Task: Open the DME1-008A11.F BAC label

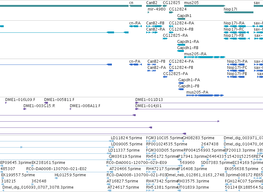Action: coord(85,106)
